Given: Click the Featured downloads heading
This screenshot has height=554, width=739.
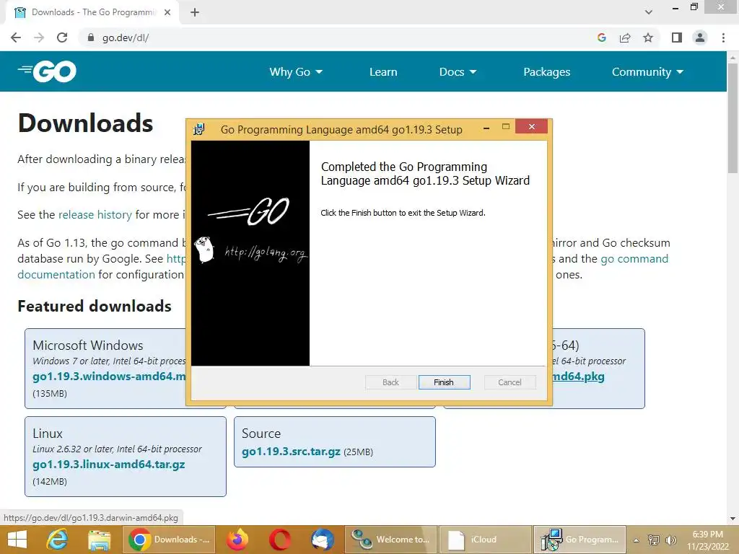Looking at the screenshot, I should (x=95, y=306).
